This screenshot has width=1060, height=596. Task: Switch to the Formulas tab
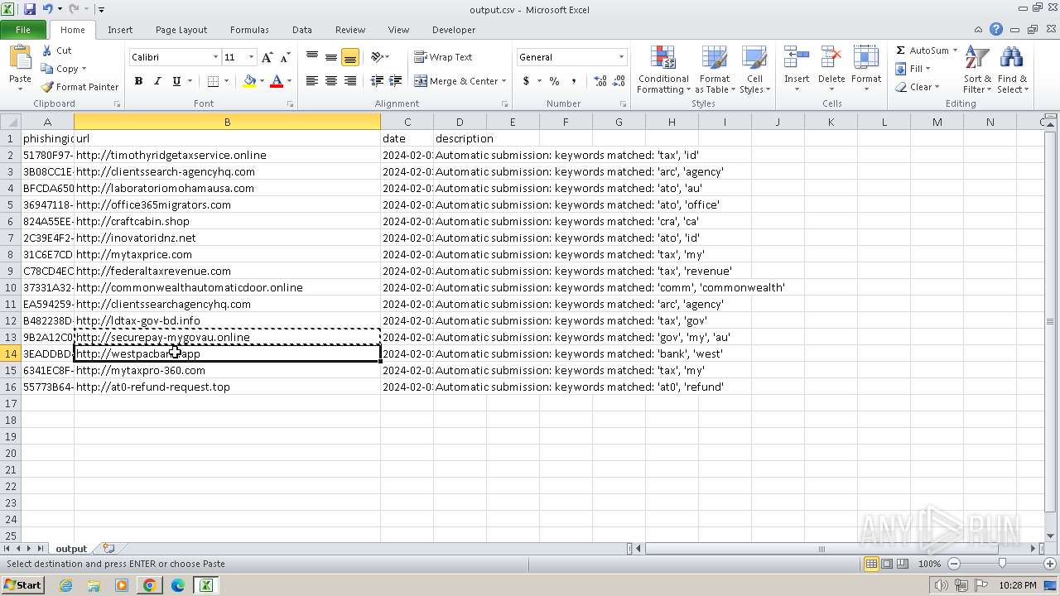point(249,30)
